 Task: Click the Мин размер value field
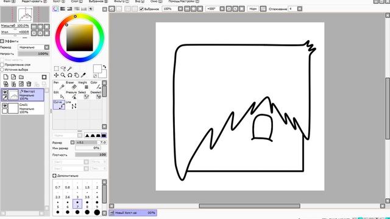tap(88, 148)
